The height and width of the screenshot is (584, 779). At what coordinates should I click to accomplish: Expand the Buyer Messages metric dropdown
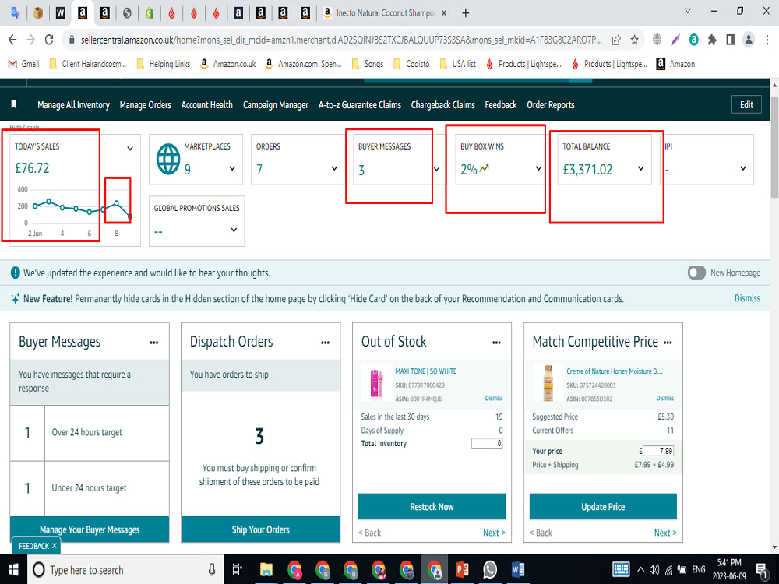436,169
